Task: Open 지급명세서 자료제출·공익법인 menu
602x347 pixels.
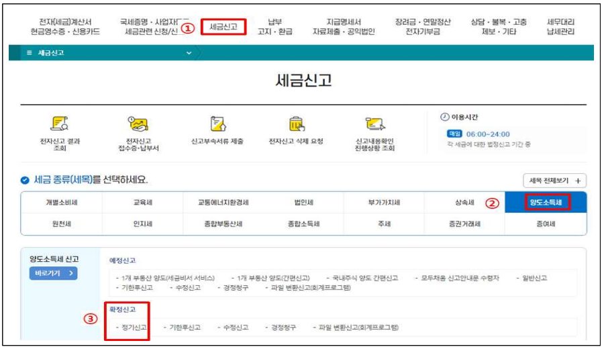Action: pyautogui.click(x=344, y=27)
